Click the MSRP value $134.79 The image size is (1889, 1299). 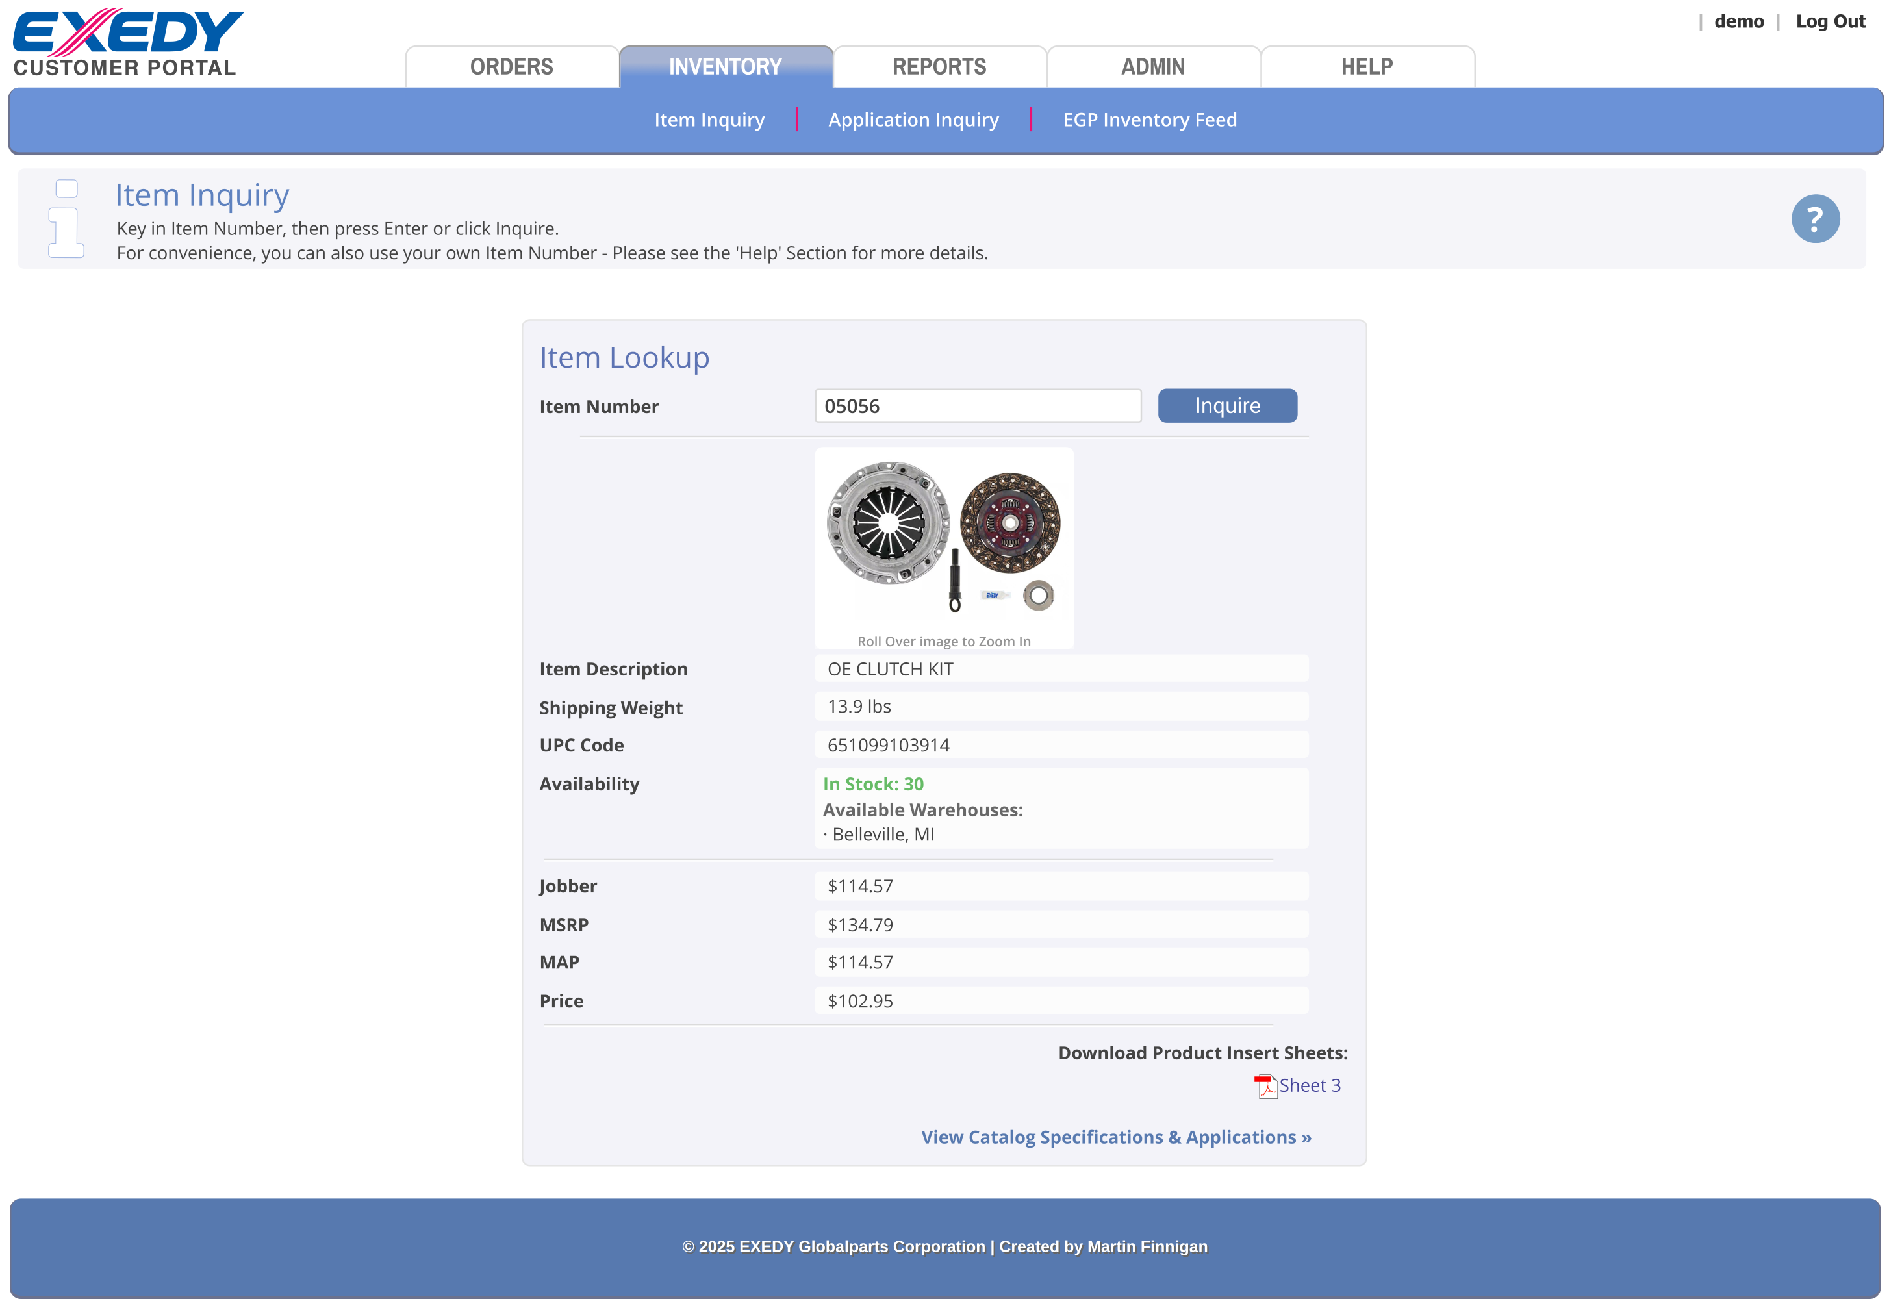point(859,925)
